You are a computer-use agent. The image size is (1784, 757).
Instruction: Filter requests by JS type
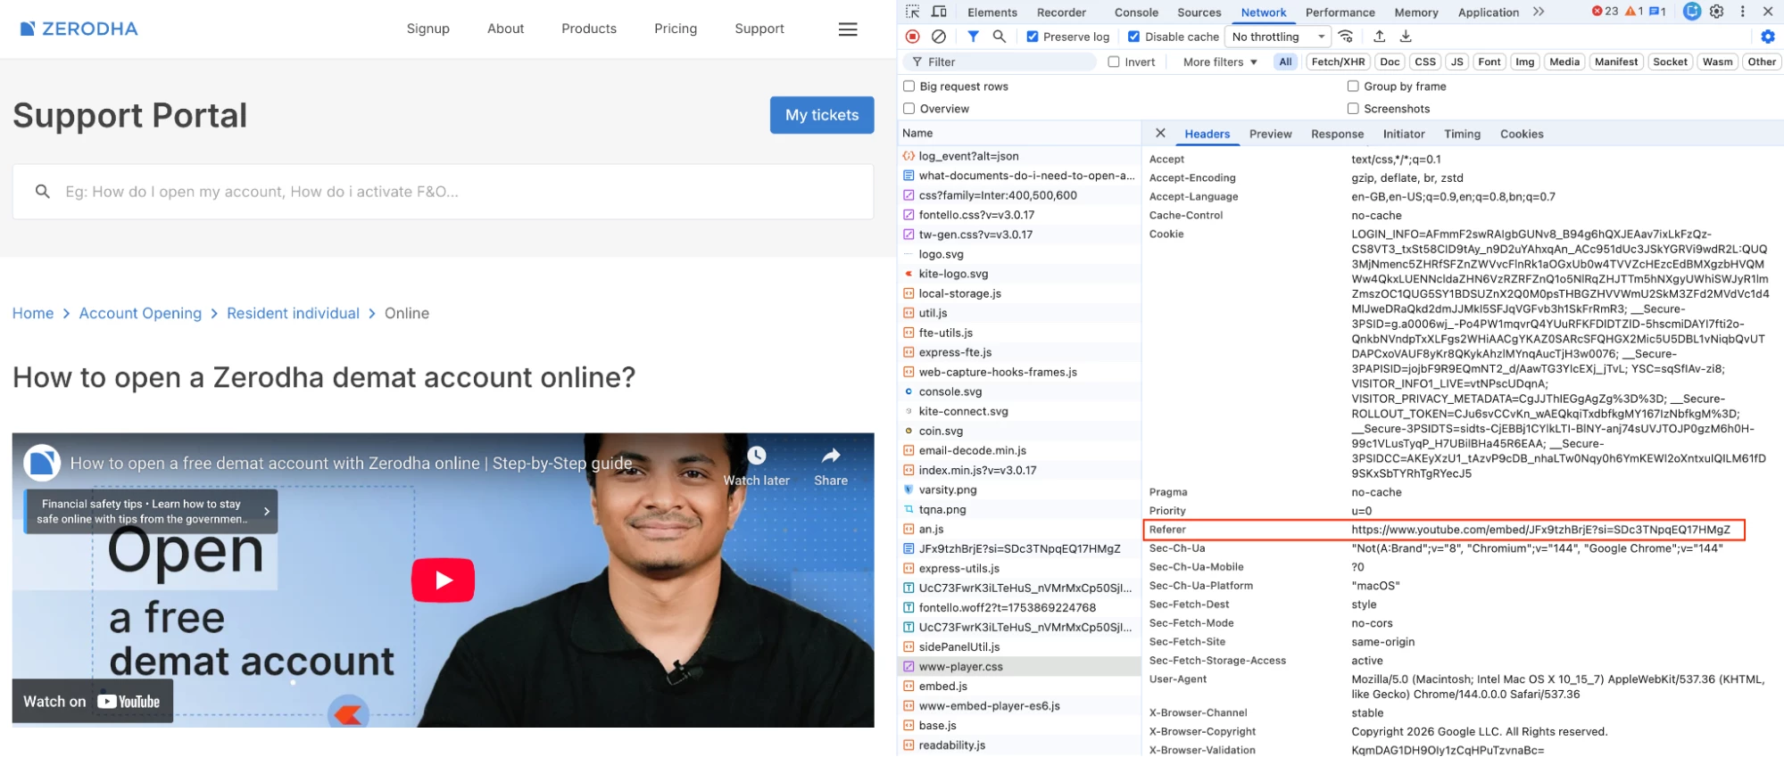tap(1456, 62)
